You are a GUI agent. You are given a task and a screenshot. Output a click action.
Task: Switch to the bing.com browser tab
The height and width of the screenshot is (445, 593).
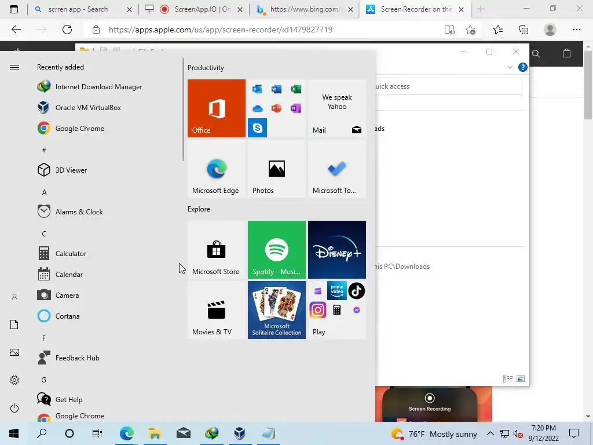click(305, 9)
